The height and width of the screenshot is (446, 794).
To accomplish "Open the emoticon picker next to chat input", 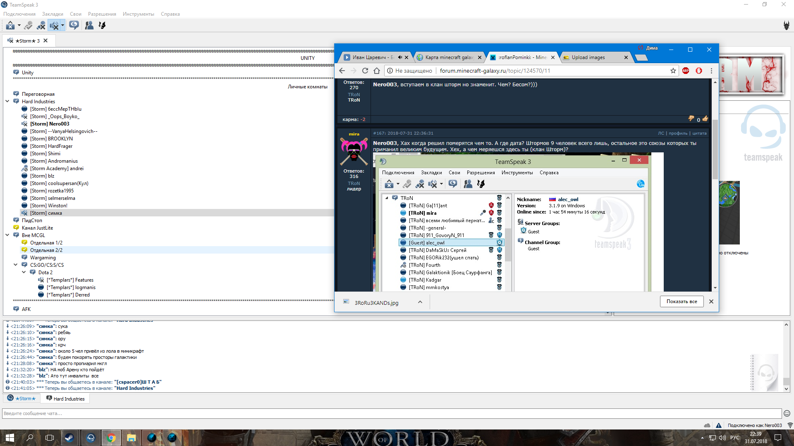I will pyautogui.click(x=787, y=413).
